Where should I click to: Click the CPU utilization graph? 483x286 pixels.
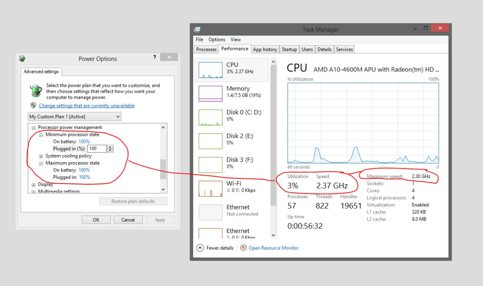pyautogui.click(x=363, y=123)
